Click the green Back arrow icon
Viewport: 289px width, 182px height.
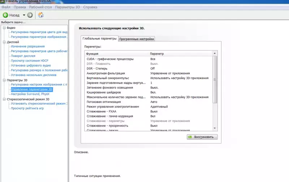pyautogui.click(x=5, y=15)
